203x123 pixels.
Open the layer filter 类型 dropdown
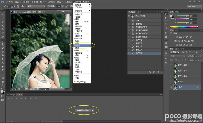(x=175, y=52)
